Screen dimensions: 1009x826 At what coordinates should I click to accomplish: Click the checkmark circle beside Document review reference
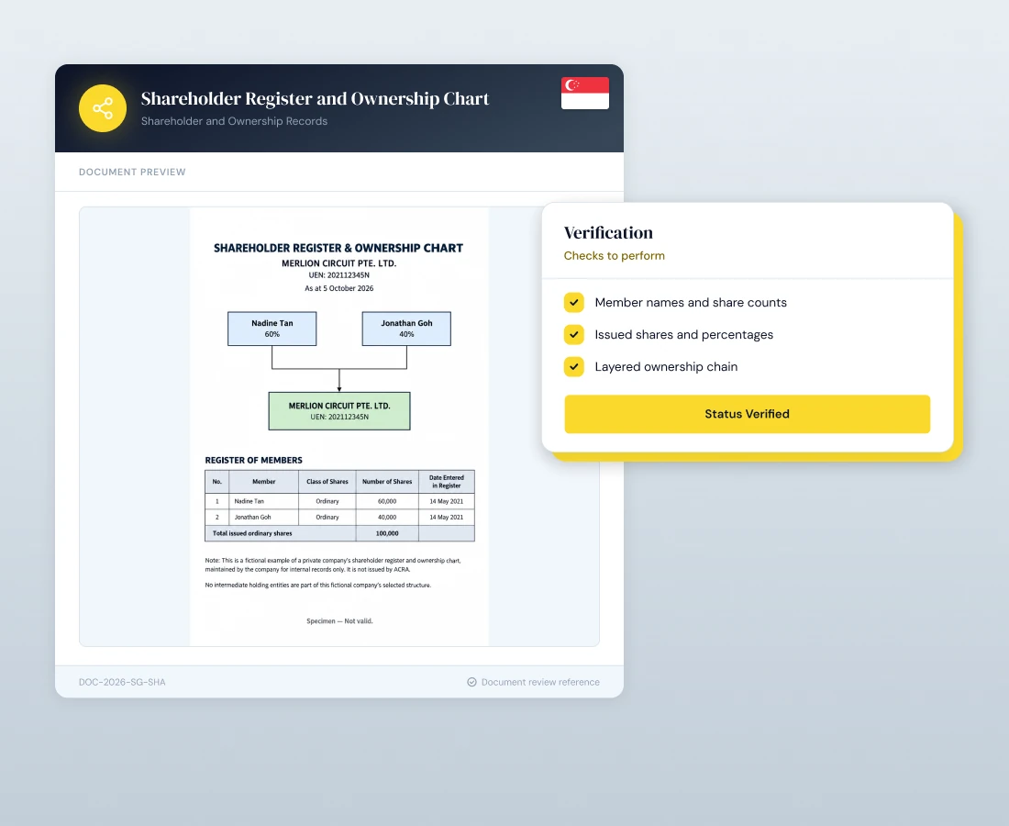coord(471,682)
